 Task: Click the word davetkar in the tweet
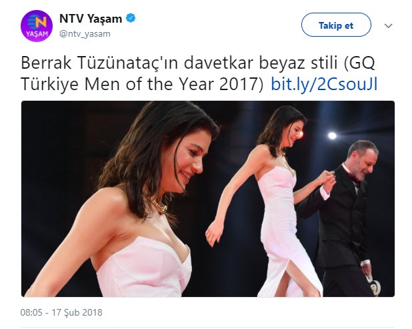pyautogui.click(x=219, y=63)
